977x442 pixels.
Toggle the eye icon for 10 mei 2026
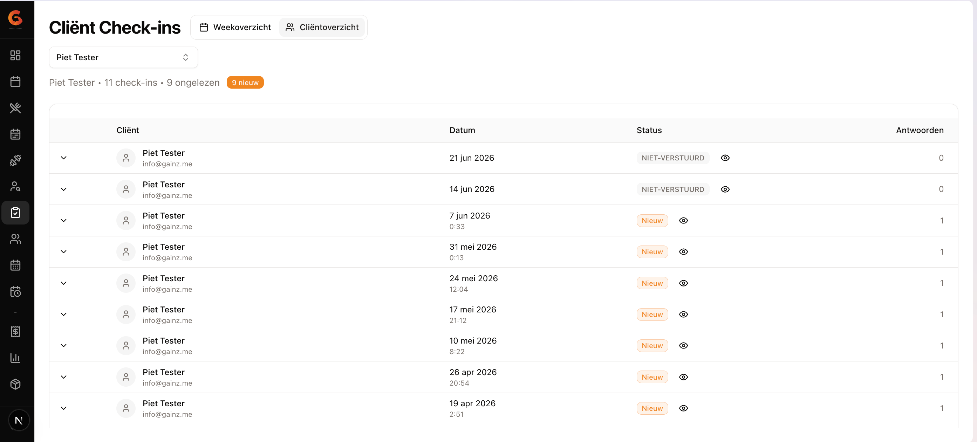point(683,345)
